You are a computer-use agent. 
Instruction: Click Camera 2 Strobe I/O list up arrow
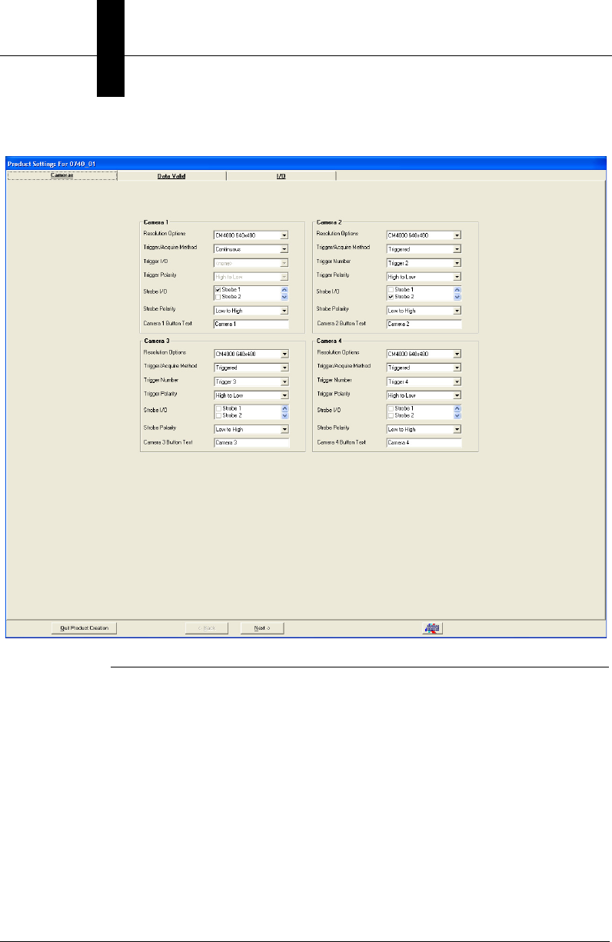point(457,290)
